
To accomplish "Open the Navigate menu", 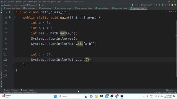I will coord(19,2).
